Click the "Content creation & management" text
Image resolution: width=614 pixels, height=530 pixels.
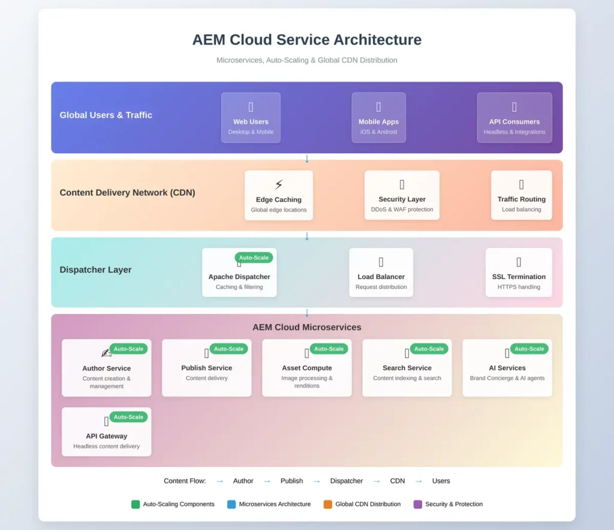[106, 382]
